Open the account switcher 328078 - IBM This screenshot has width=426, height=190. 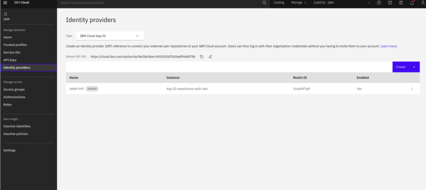click(342, 3)
